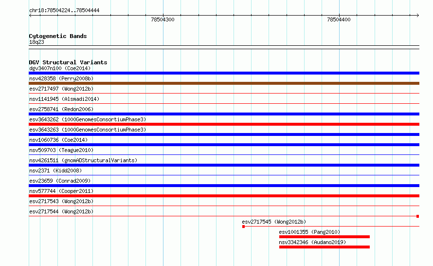Click the esv2717545 (Wong2012b) label
The image size is (433, 266).
[x=274, y=222]
